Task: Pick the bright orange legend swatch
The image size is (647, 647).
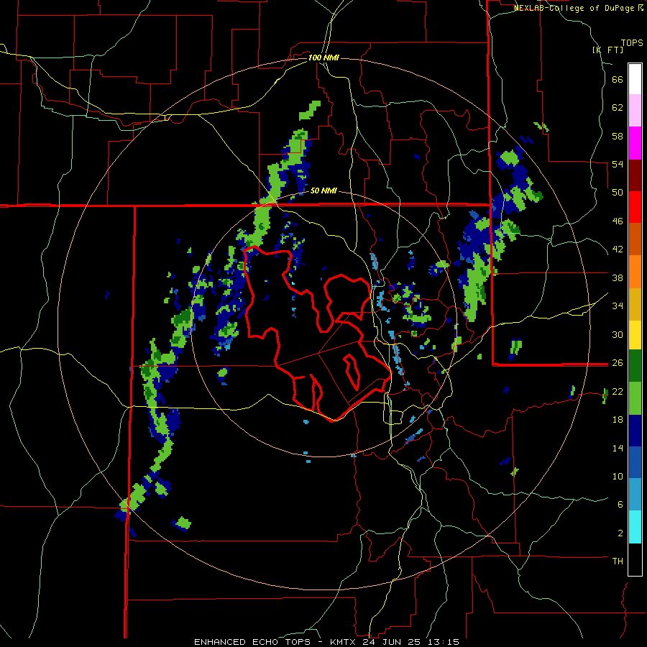Action: (635, 272)
